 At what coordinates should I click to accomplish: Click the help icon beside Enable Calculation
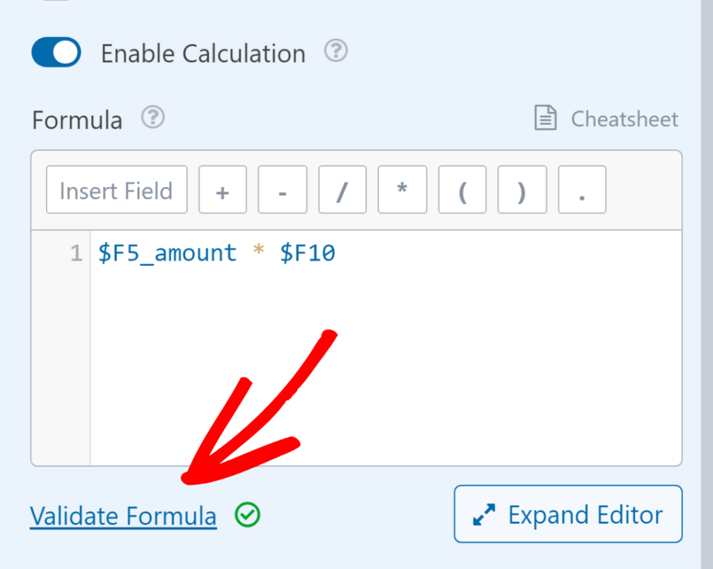point(335,51)
